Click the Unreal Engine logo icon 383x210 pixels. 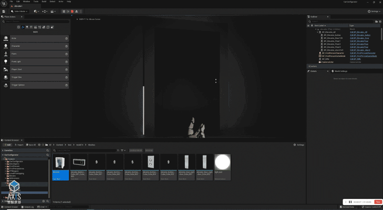[4, 4]
